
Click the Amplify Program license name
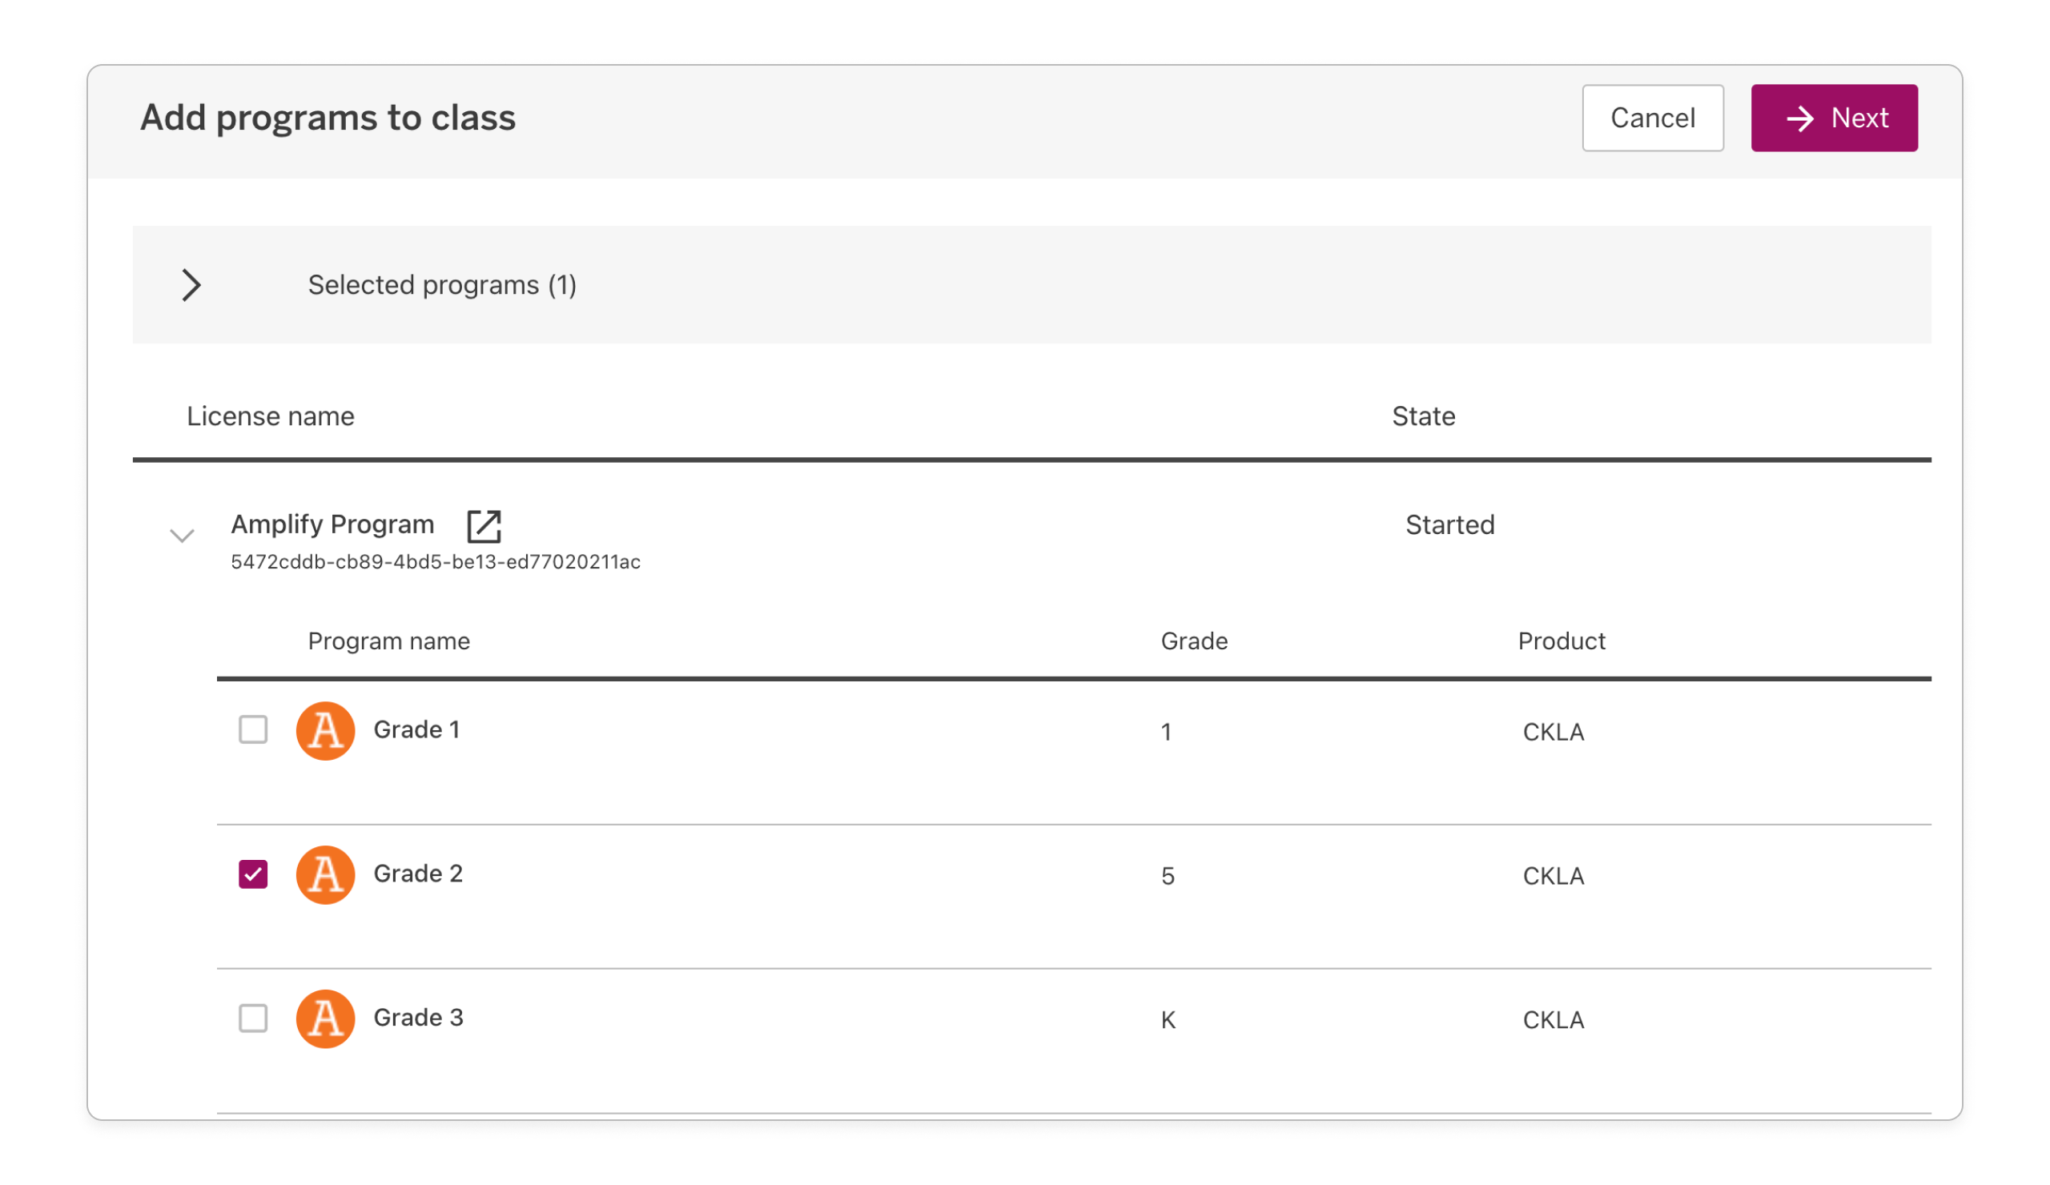click(332, 524)
